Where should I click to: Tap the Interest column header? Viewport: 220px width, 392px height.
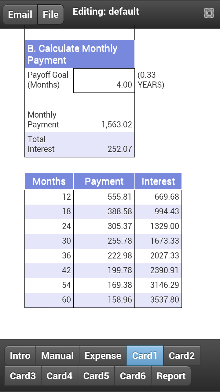158,181
